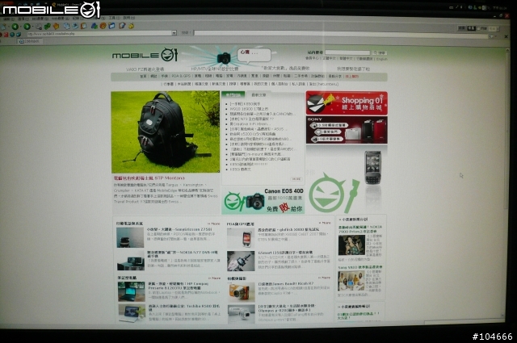This screenshot has height=343, width=517.
Task: Click More link in the camera section
Action: coord(324,278)
